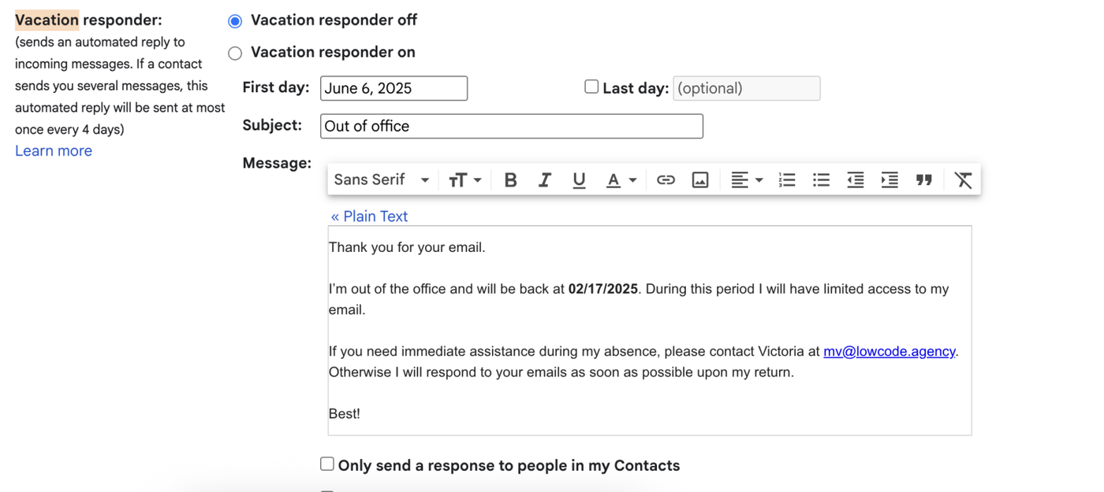The image size is (1104, 492).
Task: Toggle bold formatting in message toolbar
Action: (x=510, y=180)
